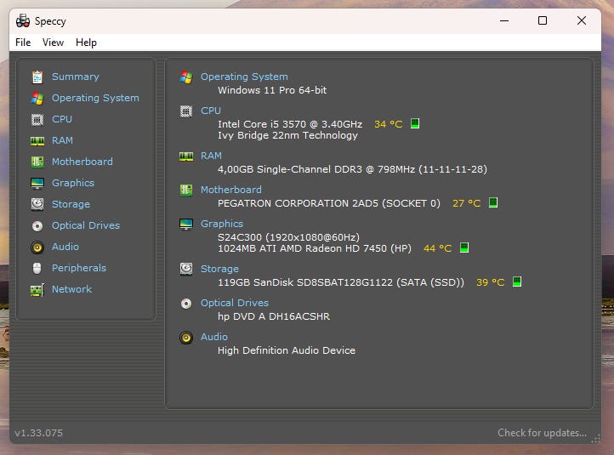Click the green graphics temperature indicator
The image size is (614, 455).
click(464, 248)
